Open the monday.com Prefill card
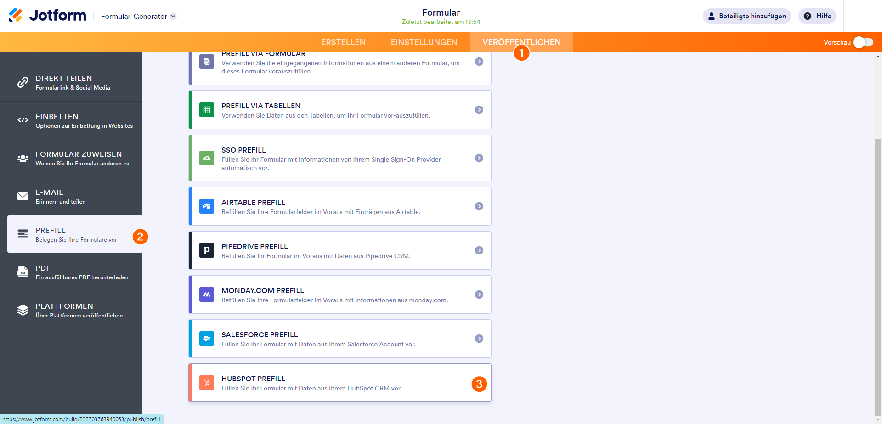Viewport: 882px width, 424px height. (x=340, y=294)
